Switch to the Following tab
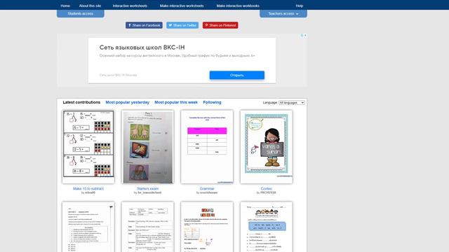Screen dimensions: 449x252 click(212, 102)
